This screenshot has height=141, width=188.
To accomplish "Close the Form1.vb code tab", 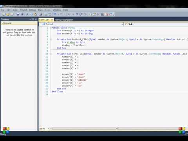I will tap(52, 20).
